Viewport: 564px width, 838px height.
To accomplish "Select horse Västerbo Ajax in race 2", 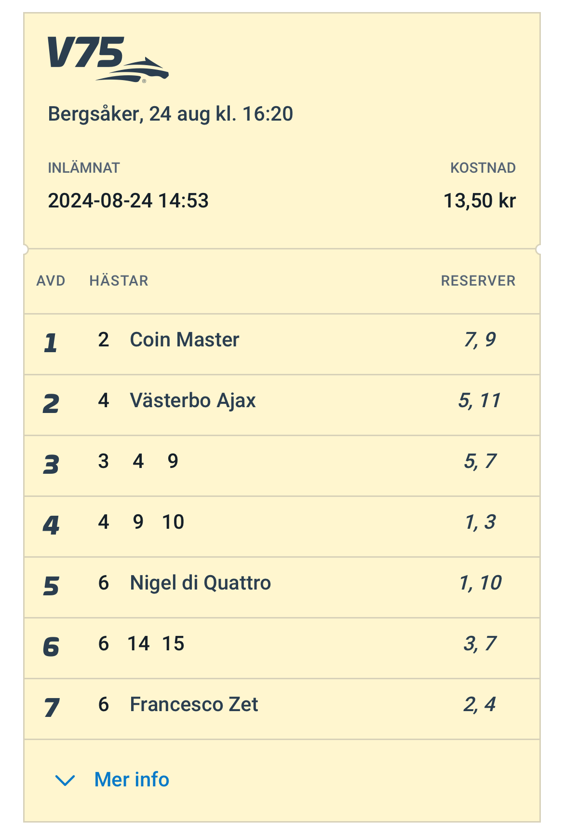I will click(x=192, y=400).
